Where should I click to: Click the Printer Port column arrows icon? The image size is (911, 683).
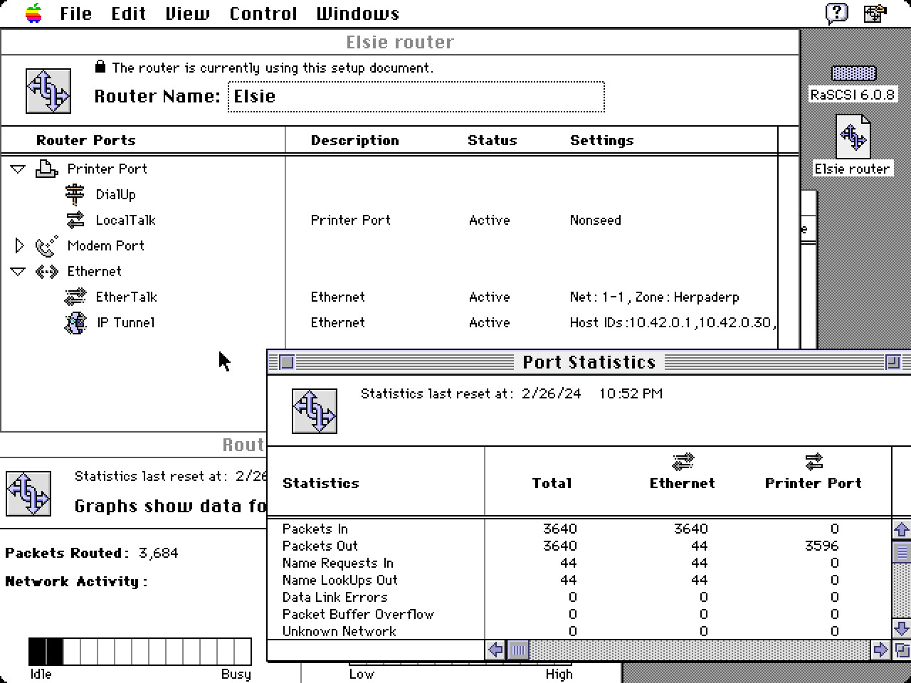[x=813, y=462]
